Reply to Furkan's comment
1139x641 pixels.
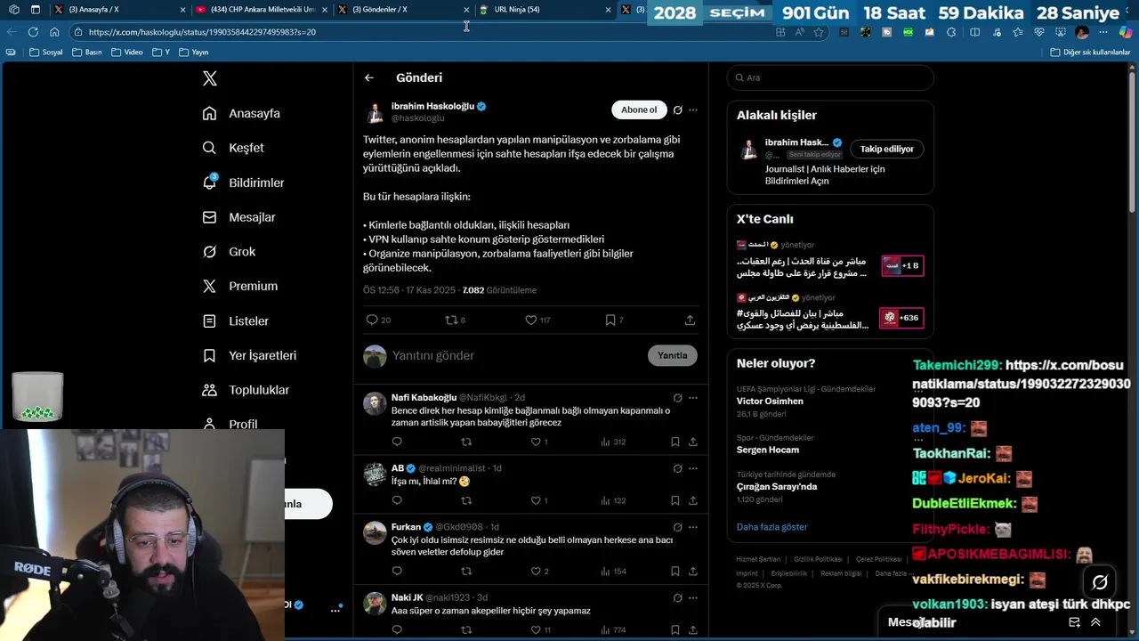click(397, 571)
